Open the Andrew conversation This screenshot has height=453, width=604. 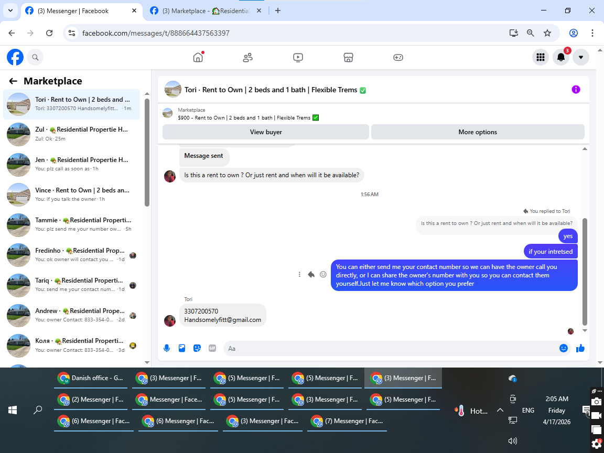coord(72,316)
